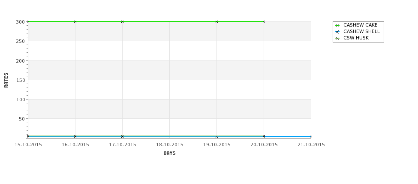Click bottom data point at 19-10-2015

tap(217, 136)
